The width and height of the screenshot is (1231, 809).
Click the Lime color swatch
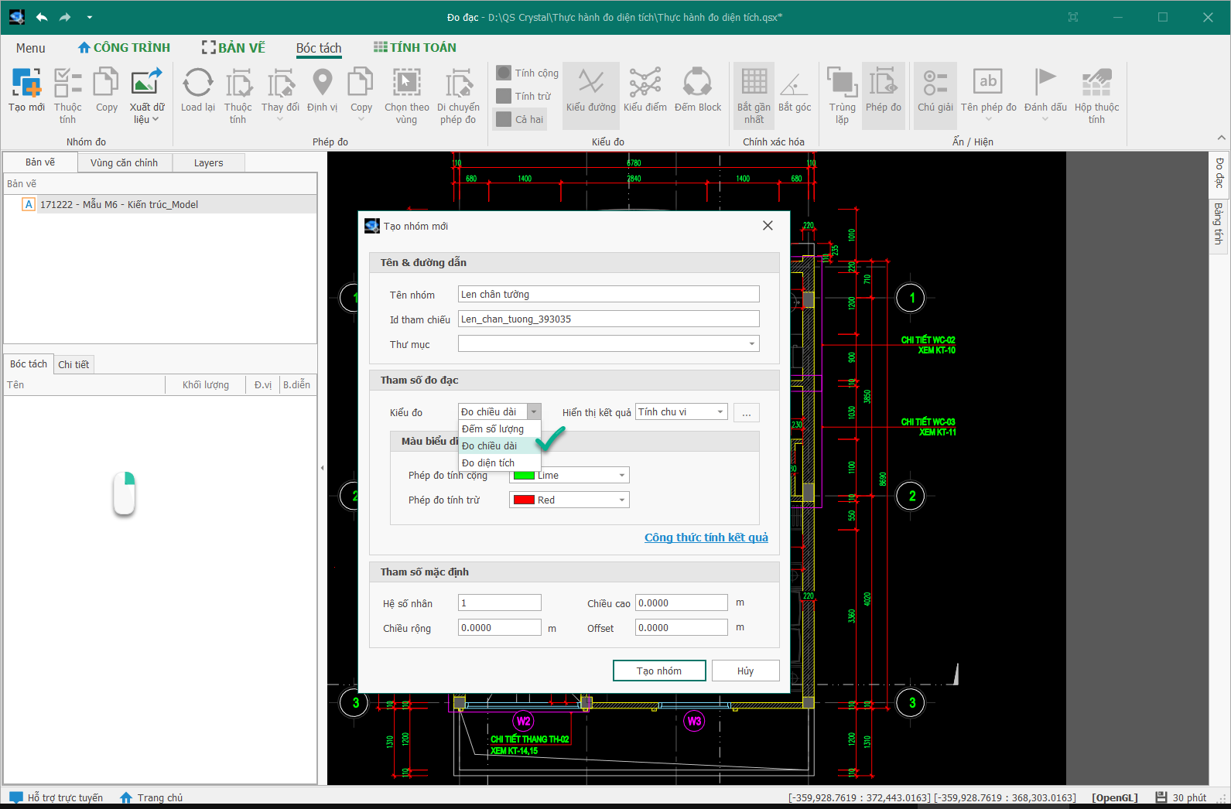tap(524, 475)
